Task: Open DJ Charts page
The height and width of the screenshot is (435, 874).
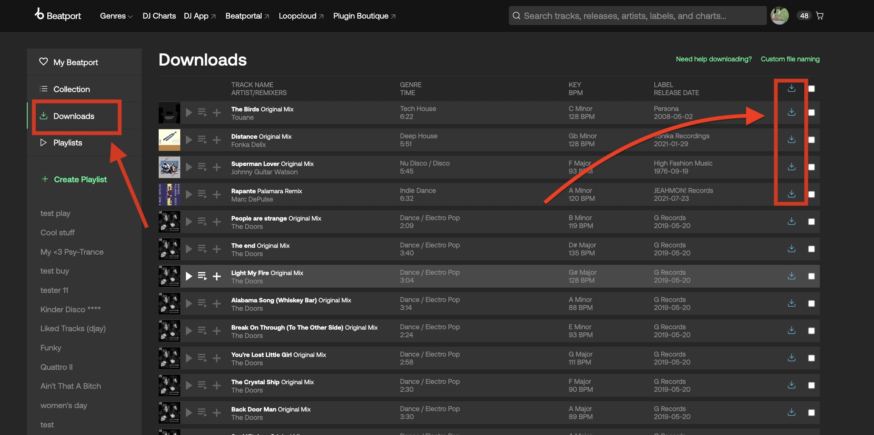Action: tap(159, 16)
